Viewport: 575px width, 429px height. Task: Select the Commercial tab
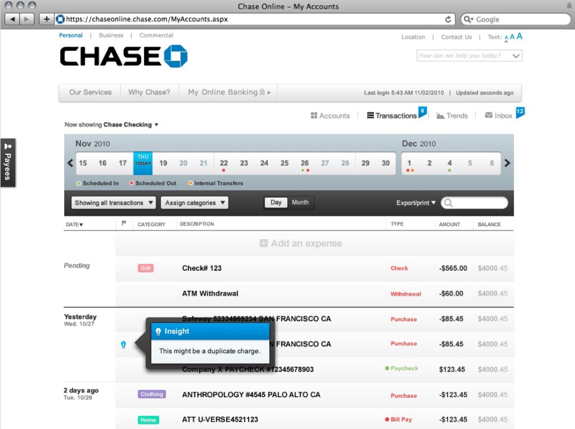156,35
